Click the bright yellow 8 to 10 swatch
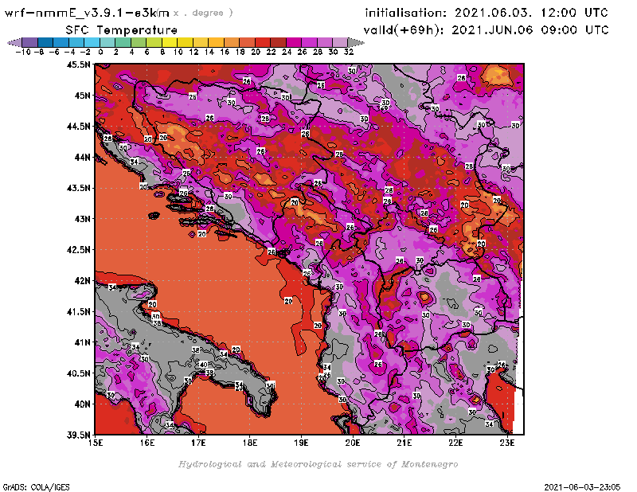 (x=170, y=42)
